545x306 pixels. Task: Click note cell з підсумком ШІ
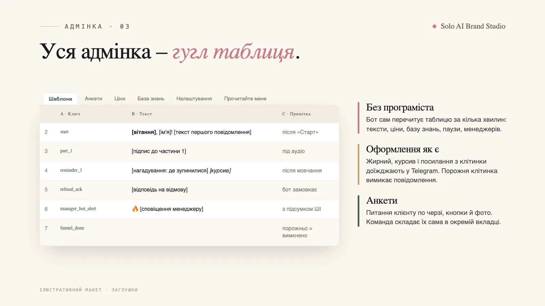pos(301,209)
